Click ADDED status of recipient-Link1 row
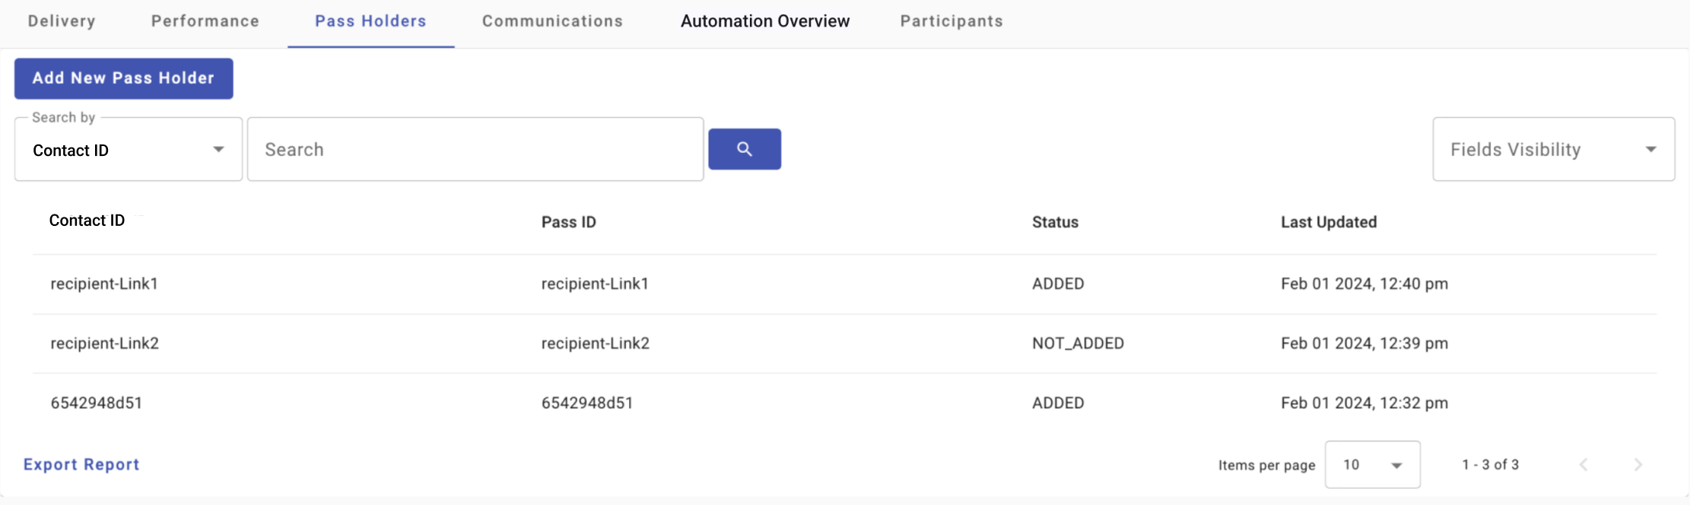 tap(1058, 284)
